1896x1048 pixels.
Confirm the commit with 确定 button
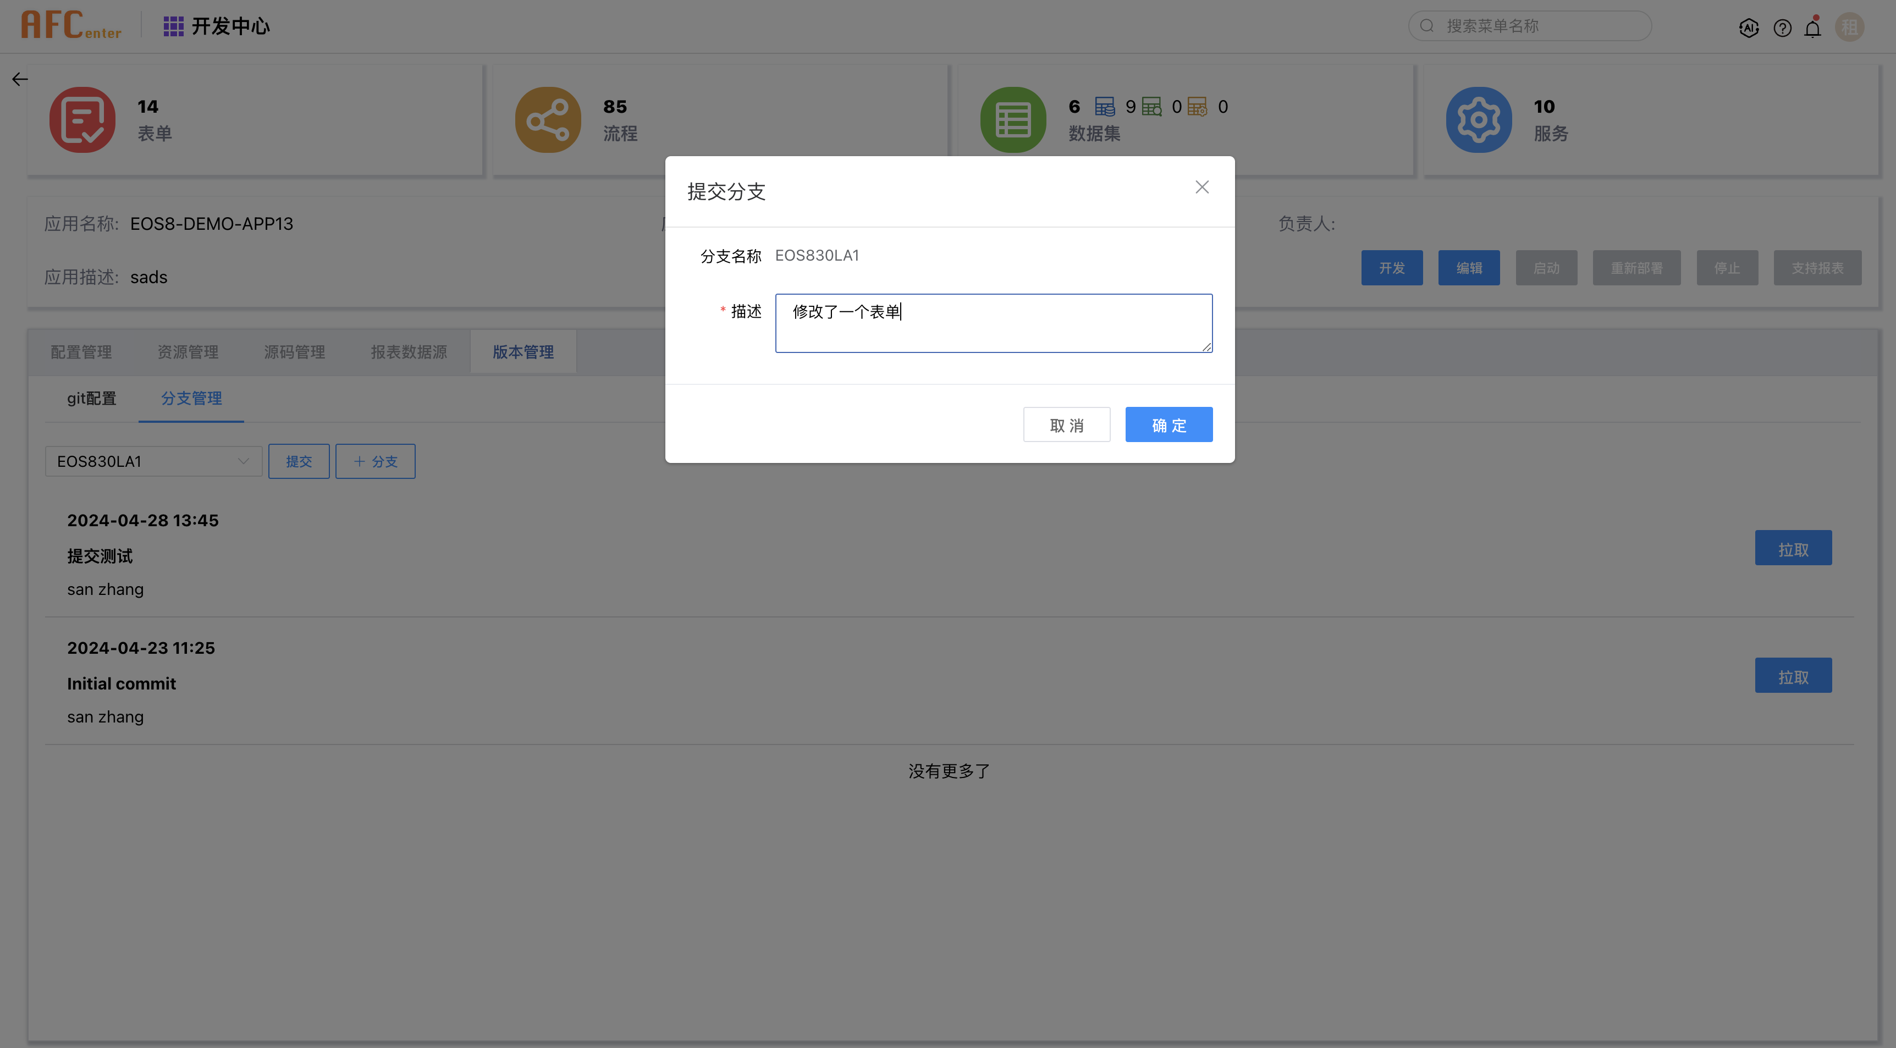tap(1169, 424)
